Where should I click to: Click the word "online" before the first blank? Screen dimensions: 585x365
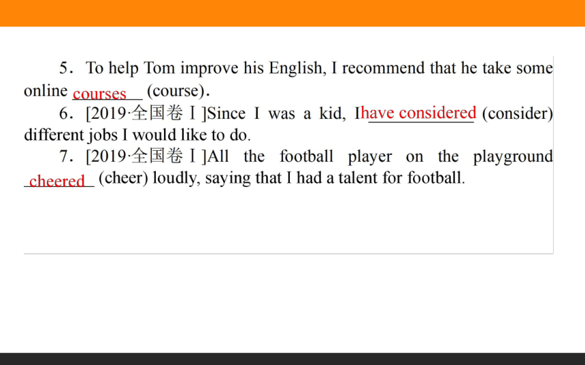46,90
